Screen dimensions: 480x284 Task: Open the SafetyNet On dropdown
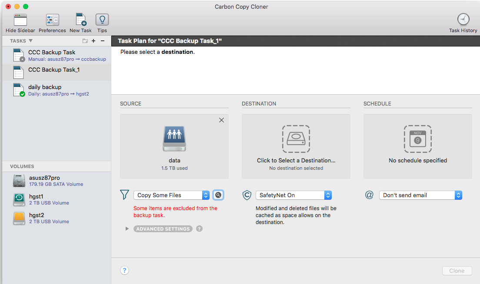[293, 195]
